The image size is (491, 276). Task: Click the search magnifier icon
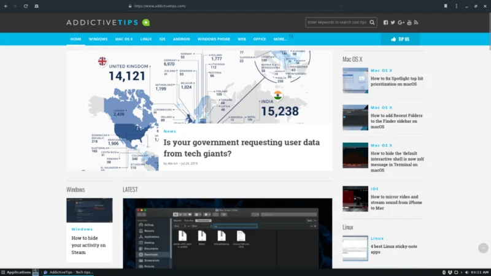372,22
